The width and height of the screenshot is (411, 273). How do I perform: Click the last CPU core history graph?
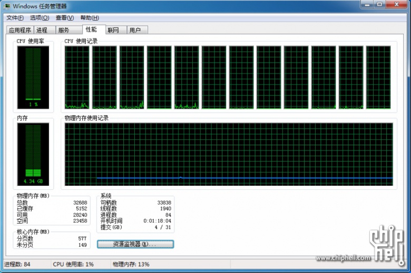[378, 77]
